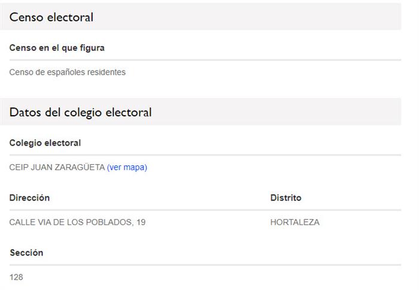The image size is (419, 290).
Task: Click the "Datos del colegio electoral" heading
Action: [x=81, y=112]
